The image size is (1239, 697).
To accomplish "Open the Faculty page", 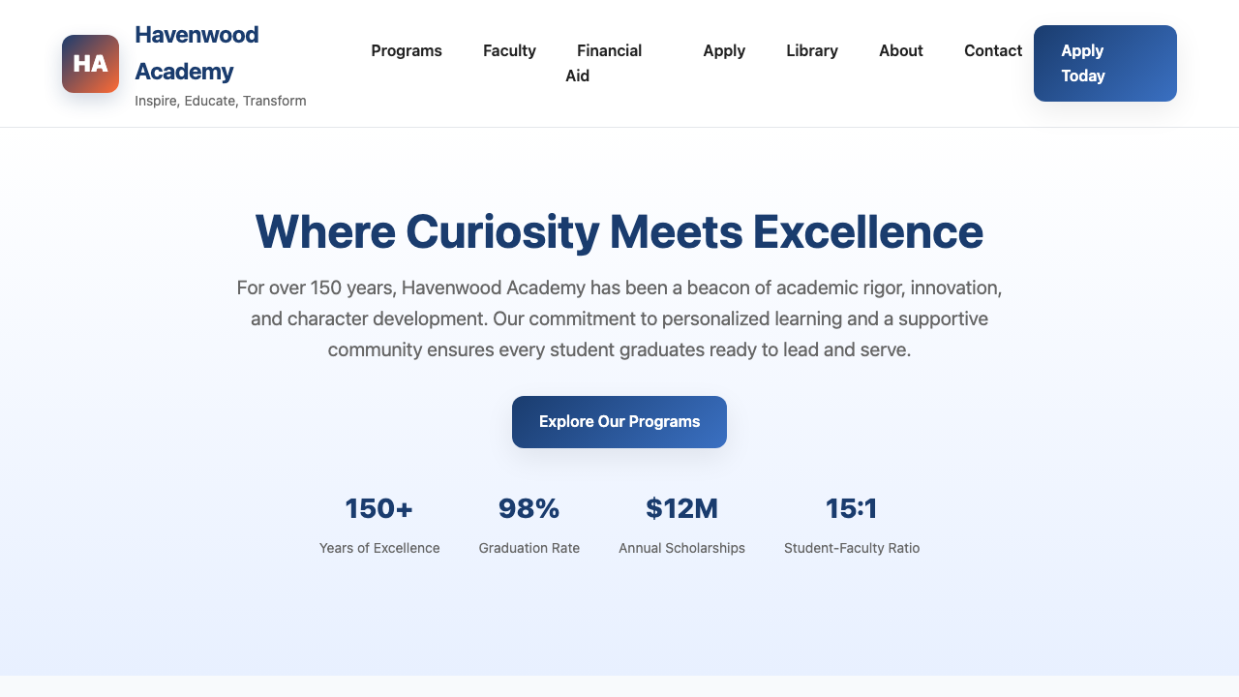I will click(509, 50).
